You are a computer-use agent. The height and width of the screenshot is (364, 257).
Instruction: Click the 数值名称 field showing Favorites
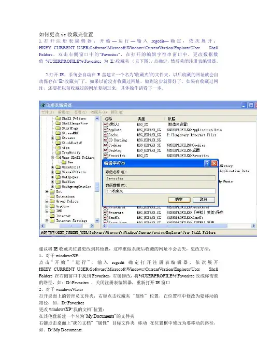(x=161, y=178)
